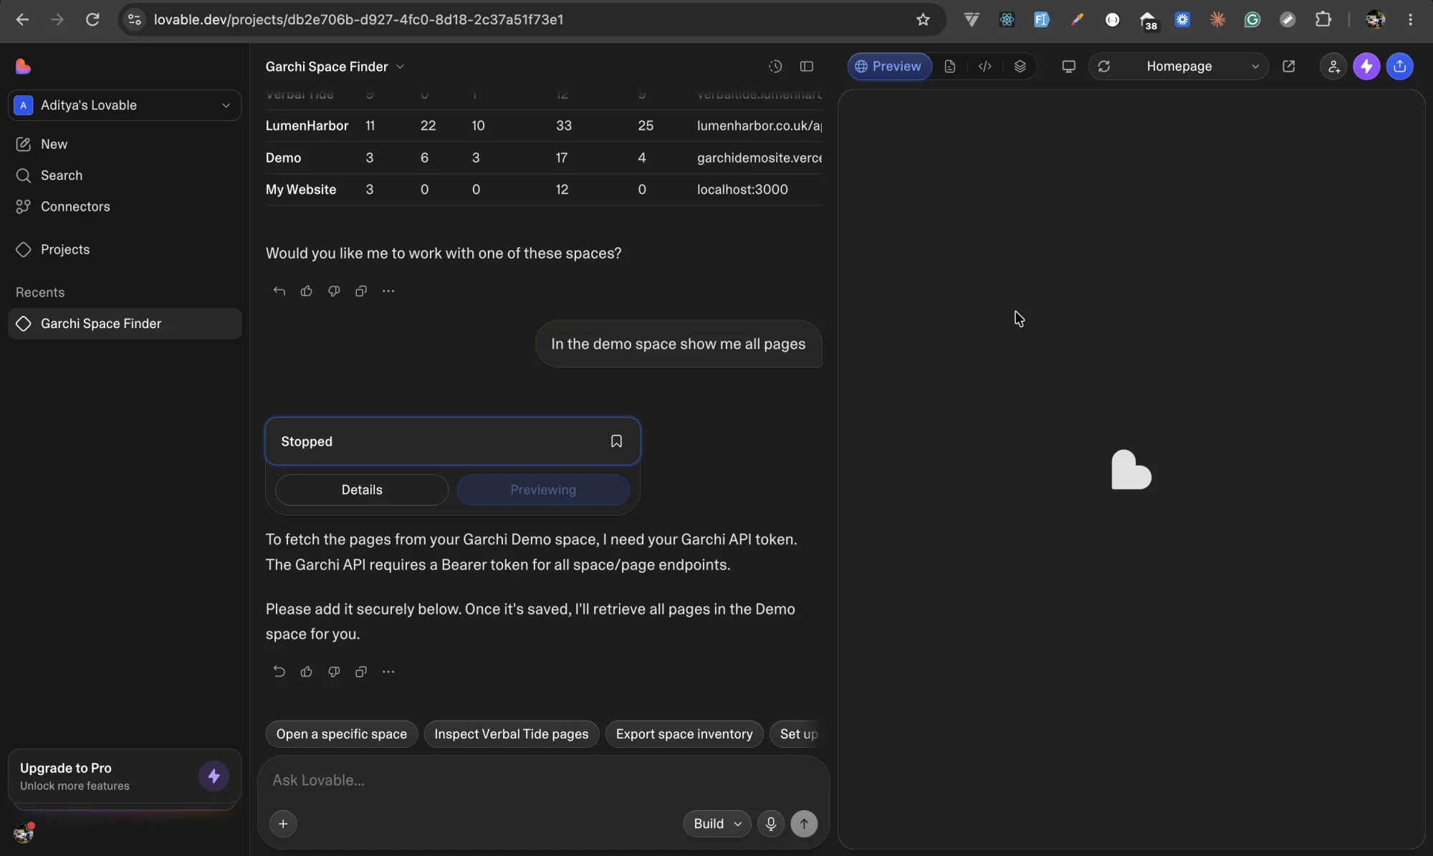Toggle the desktop device view icon
Image resolution: width=1433 pixels, height=856 pixels.
tap(1068, 67)
